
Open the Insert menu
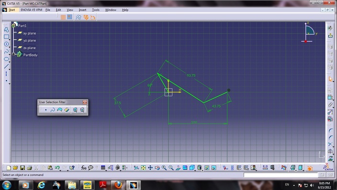pyautogui.click(x=82, y=10)
